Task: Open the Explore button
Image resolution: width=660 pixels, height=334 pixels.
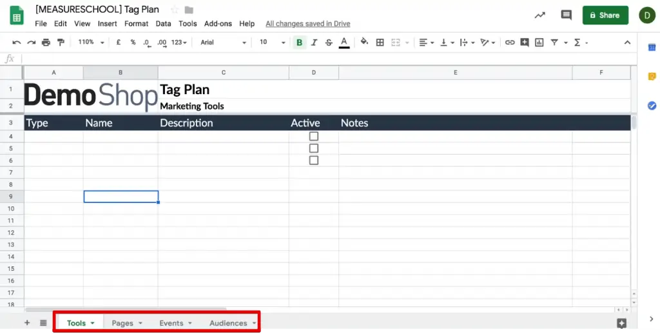Action: pos(621,323)
